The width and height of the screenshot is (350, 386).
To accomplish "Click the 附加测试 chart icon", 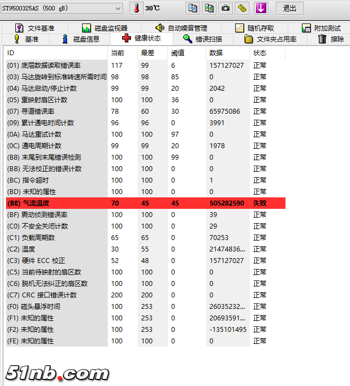I will point(306,28).
